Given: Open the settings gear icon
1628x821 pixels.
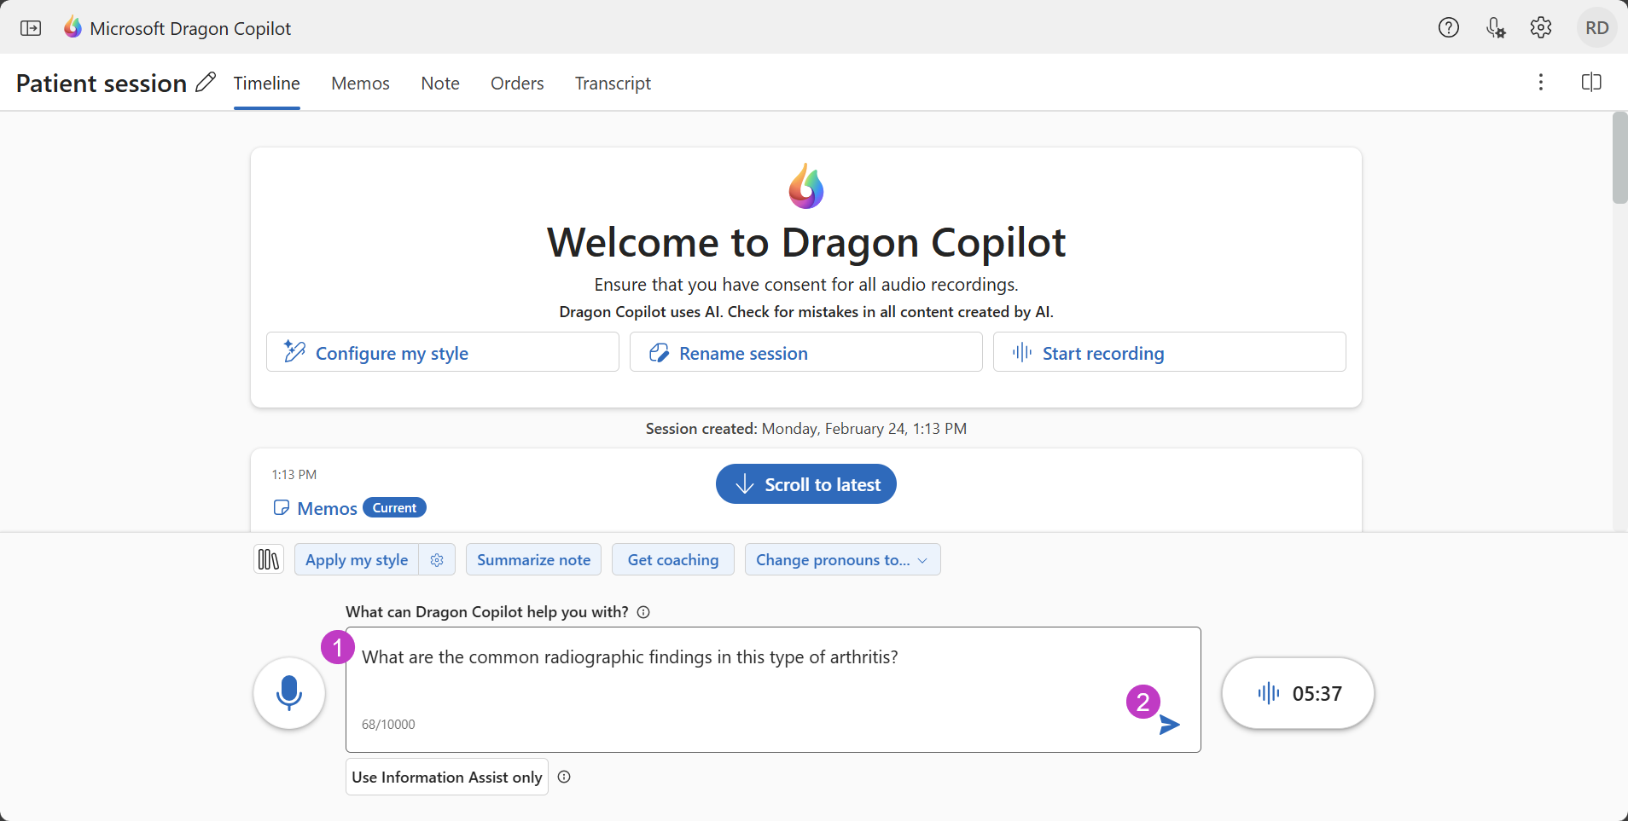Looking at the screenshot, I should 1540,28.
